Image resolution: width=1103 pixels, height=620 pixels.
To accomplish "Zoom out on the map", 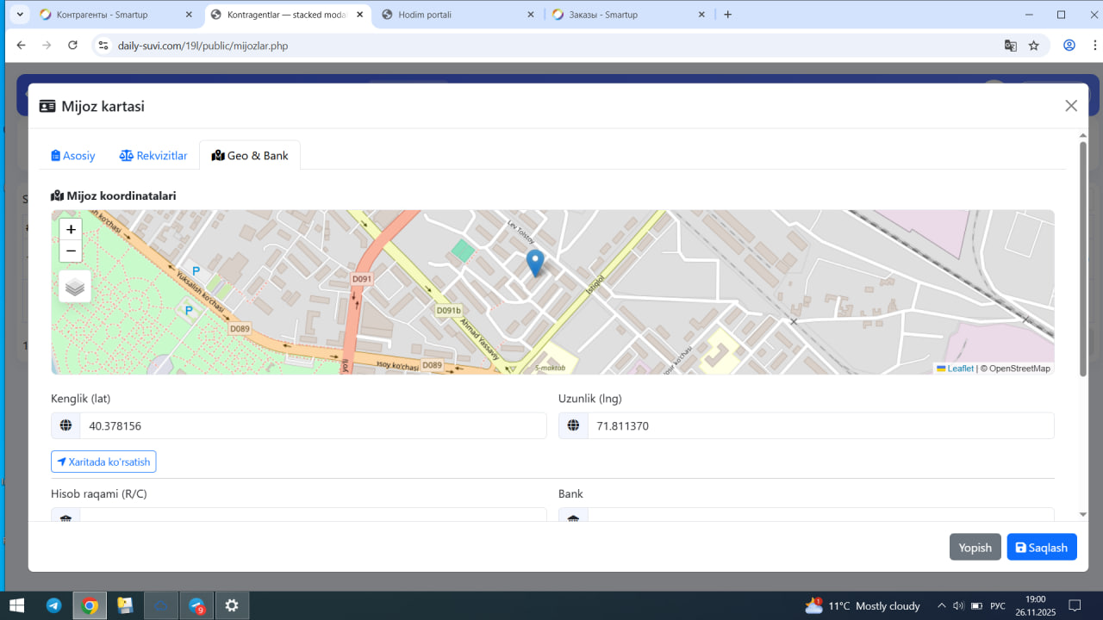I will [x=71, y=251].
